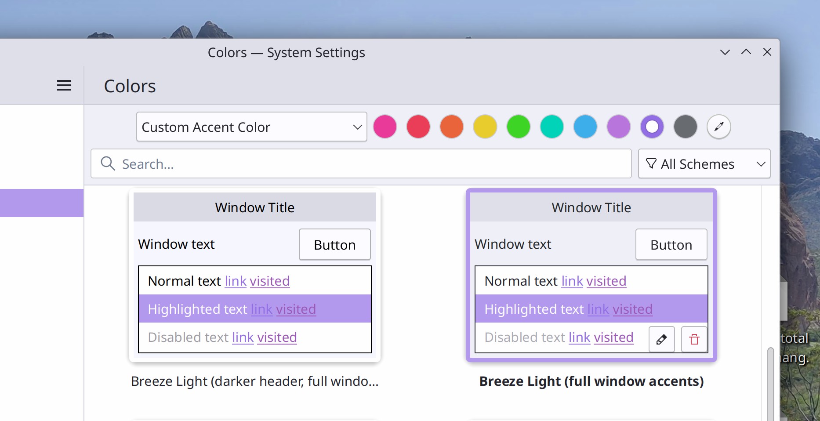Enable the gray accent color

685,127
